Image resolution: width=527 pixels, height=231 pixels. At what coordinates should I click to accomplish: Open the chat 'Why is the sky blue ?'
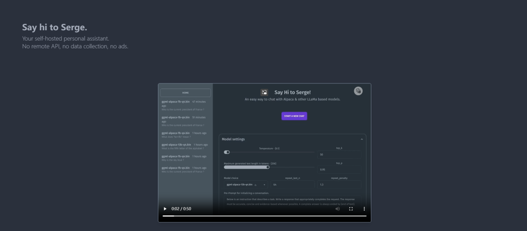(x=185, y=158)
